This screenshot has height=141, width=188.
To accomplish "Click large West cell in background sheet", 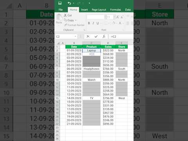I will [x=160, y=136].
